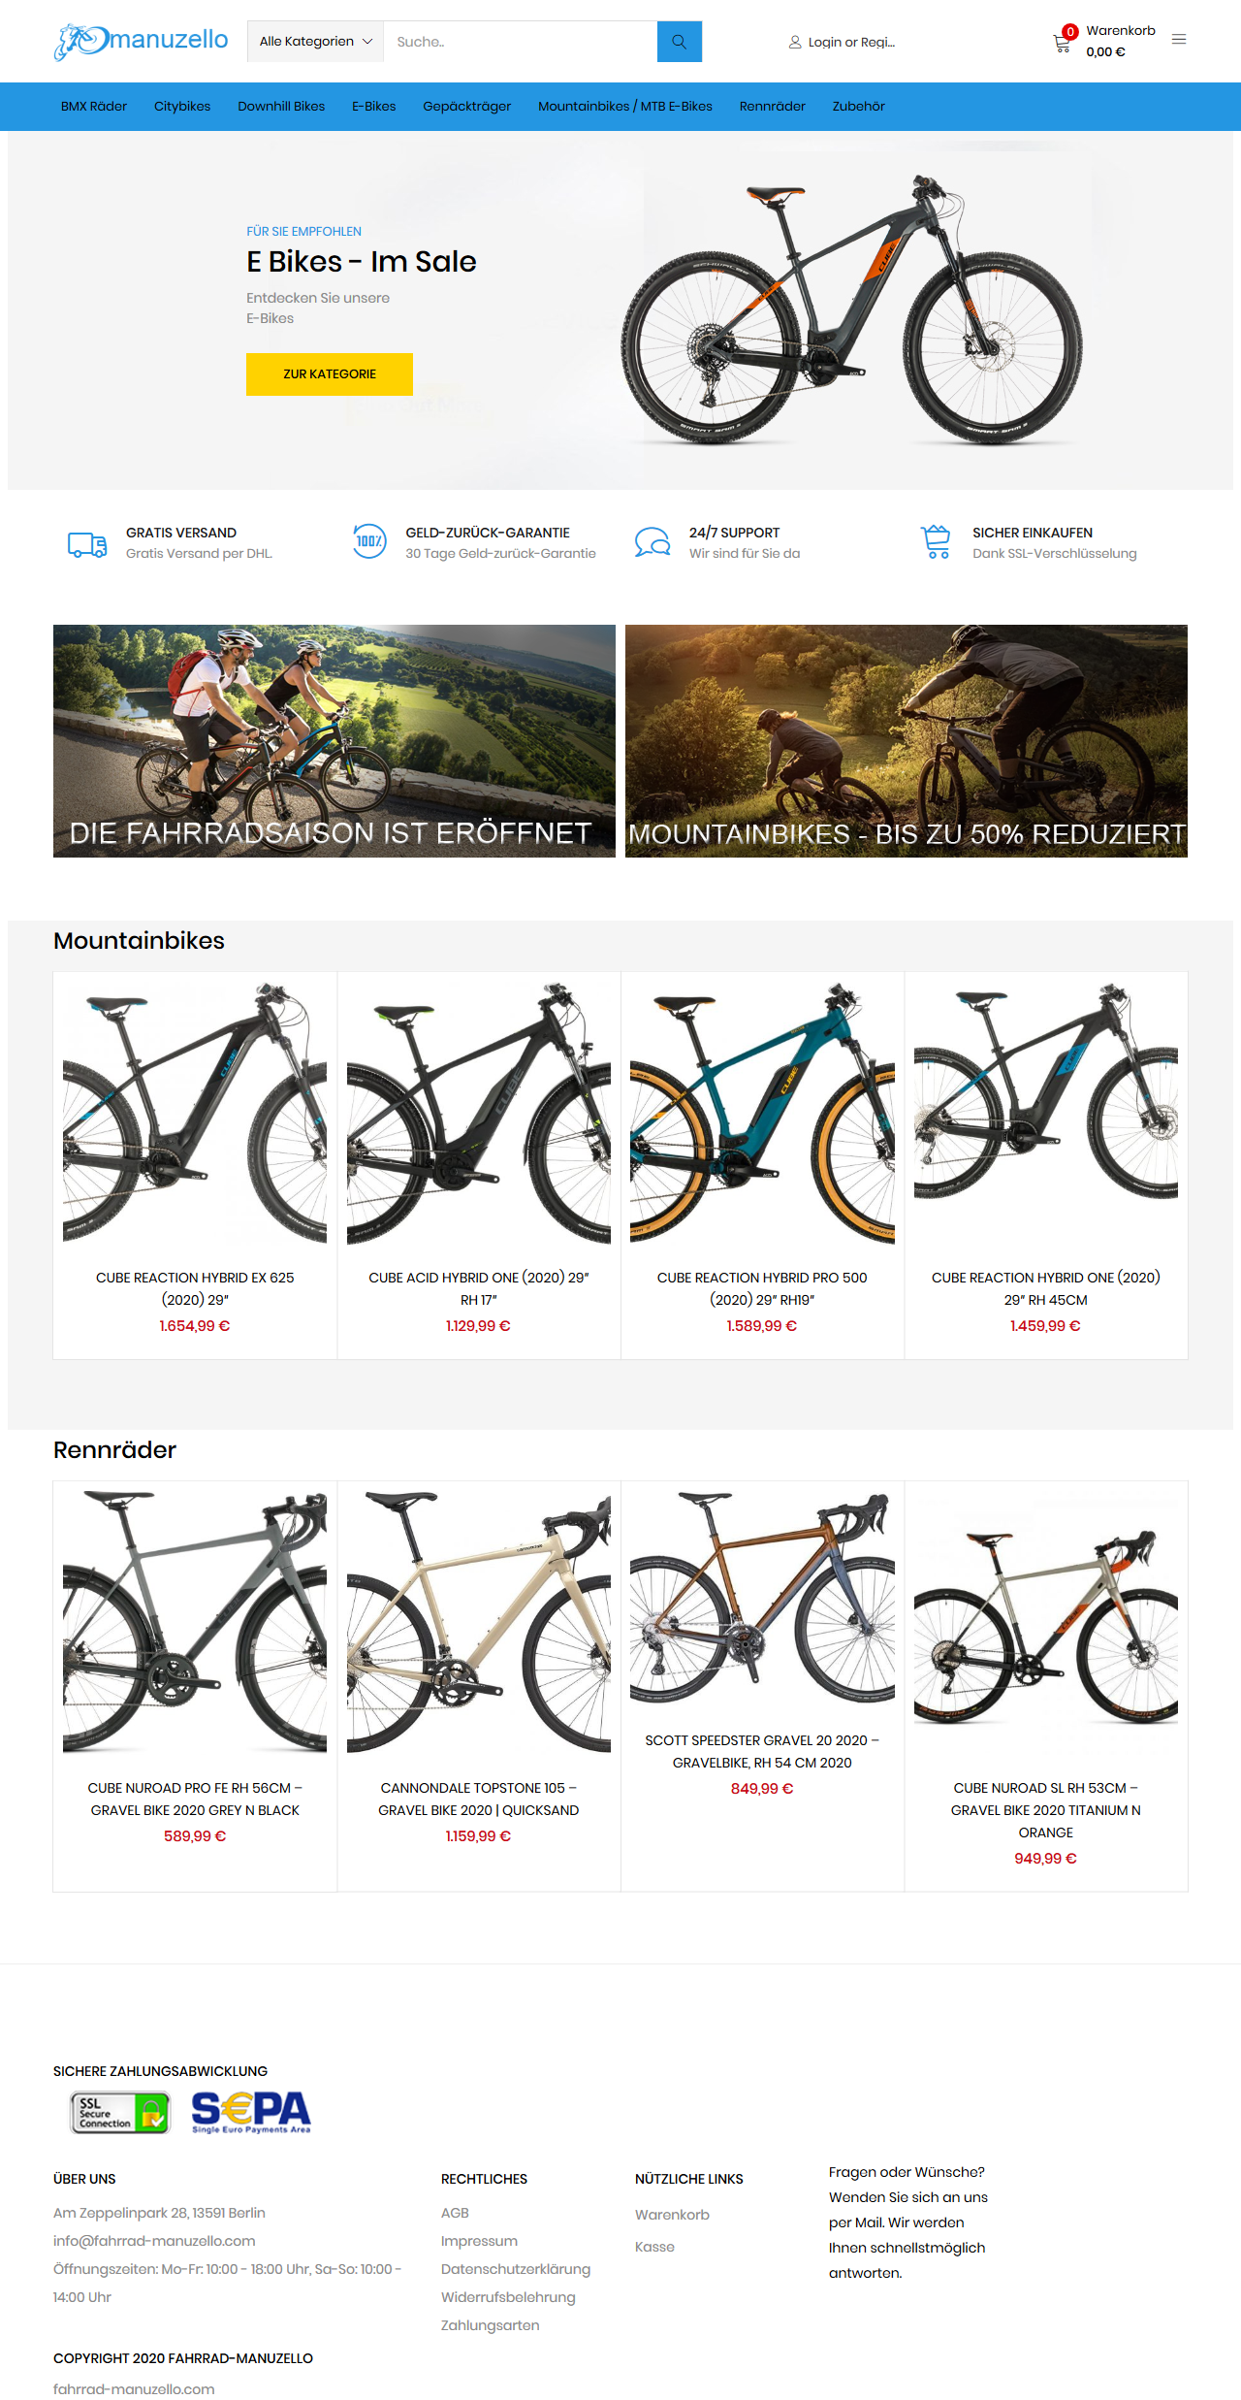The image size is (1241, 2400).
Task: Open the Cube Acid Hybrid One thumbnail
Action: (479, 1113)
